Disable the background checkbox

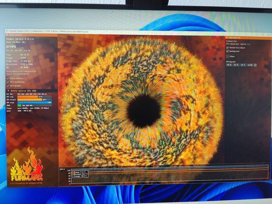(228, 51)
